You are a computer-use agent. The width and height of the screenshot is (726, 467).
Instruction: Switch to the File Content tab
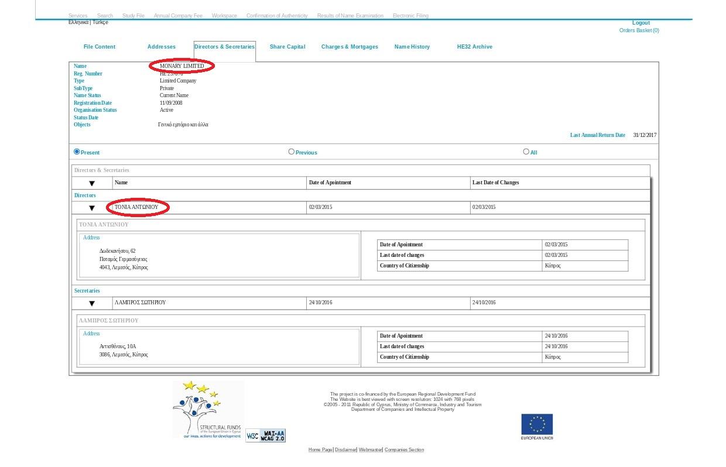click(x=100, y=47)
